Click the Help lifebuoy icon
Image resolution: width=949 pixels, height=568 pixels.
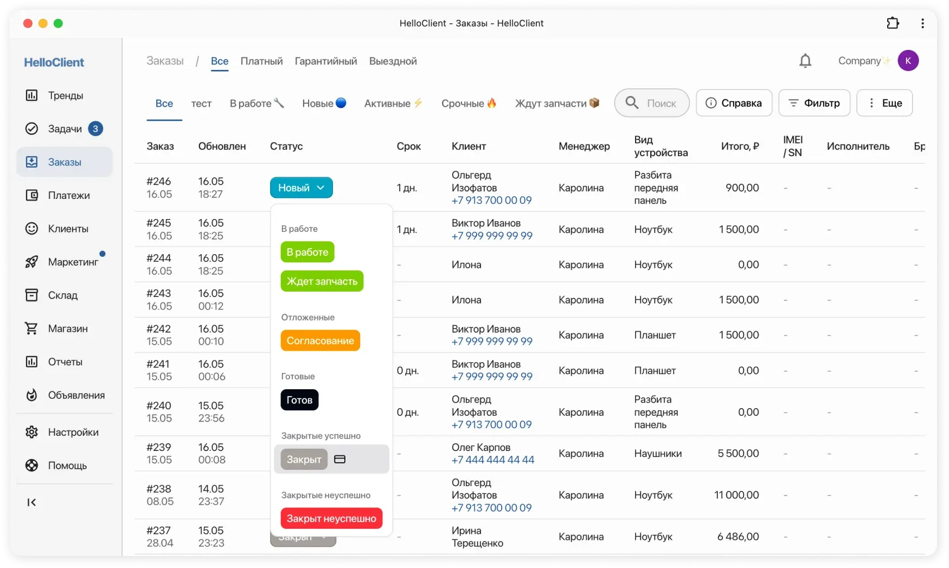[32, 466]
